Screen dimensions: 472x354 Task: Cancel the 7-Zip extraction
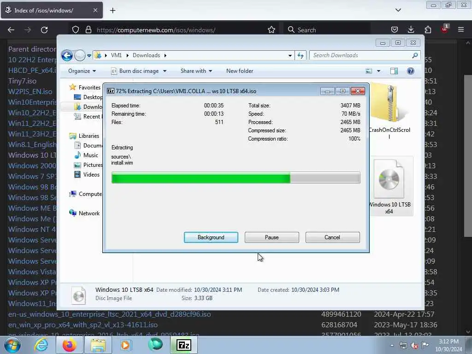pyautogui.click(x=332, y=237)
